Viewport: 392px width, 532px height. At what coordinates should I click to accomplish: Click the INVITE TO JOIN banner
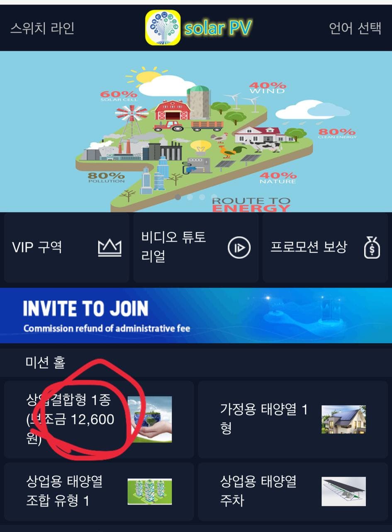point(196,315)
